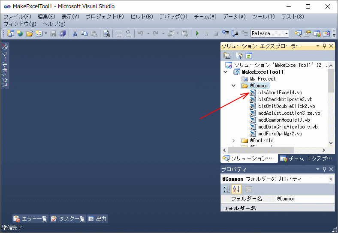Select modFormDpiMgr2.vb file
The height and width of the screenshot is (233, 338).
(280, 134)
